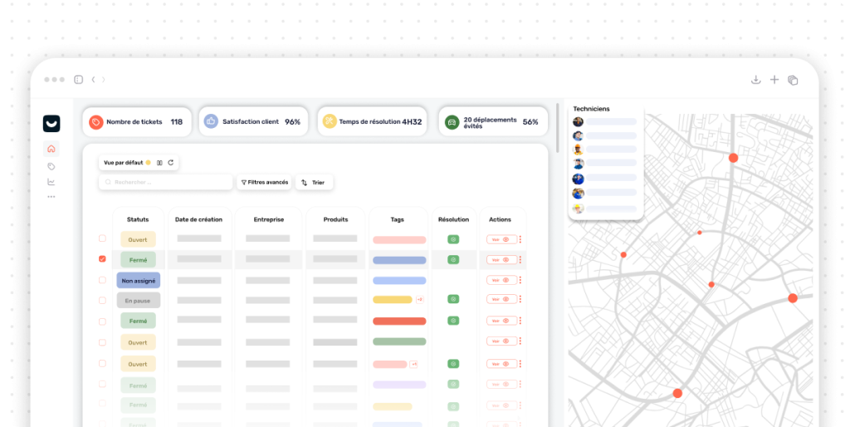Expand the Filtres avancés filter options
The height and width of the screenshot is (427, 850).
click(x=264, y=182)
